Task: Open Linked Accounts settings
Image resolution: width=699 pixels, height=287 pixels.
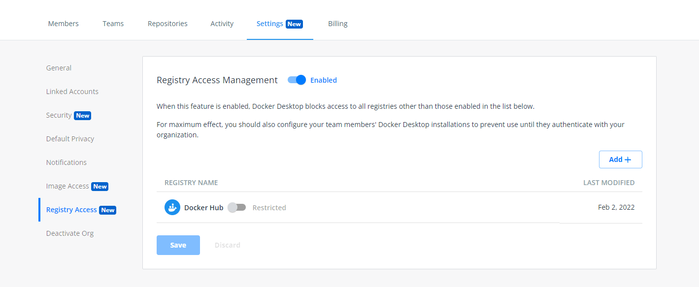Action: (72, 91)
